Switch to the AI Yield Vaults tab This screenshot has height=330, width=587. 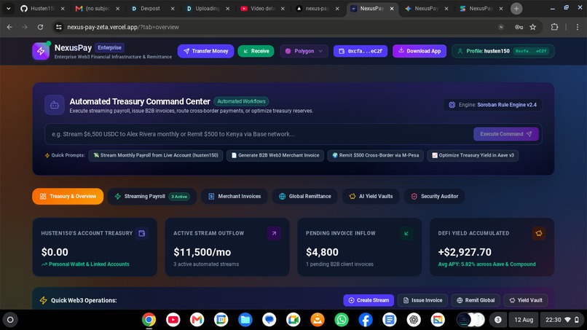(x=371, y=196)
